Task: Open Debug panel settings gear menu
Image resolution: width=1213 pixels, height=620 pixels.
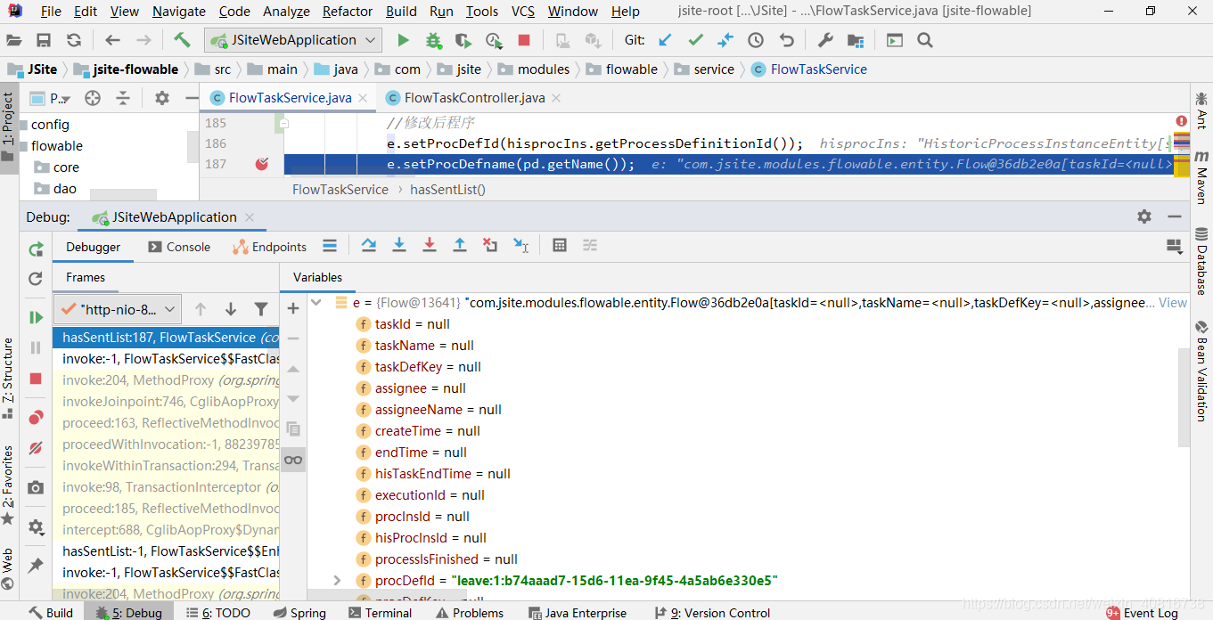Action: [x=1144, y=216]
